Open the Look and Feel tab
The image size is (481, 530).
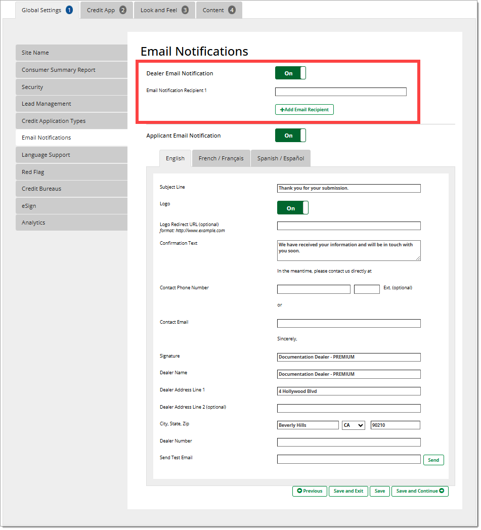click(x=164, y=10)
